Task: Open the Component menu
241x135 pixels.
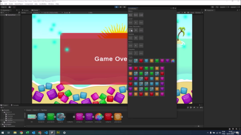Action: 29,4
